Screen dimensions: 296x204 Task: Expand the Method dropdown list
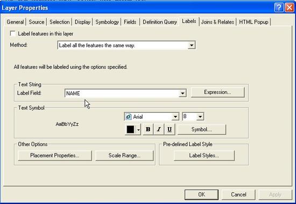[192, 45]
